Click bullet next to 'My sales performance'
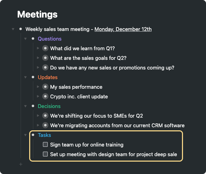Viewport: 206px width, 174px height. coord(45,87)
